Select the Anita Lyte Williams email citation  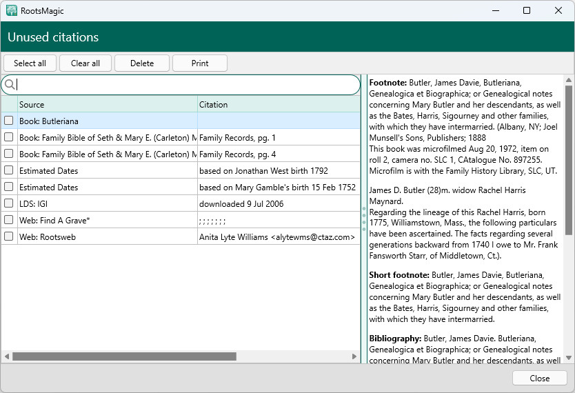tap(279, 236)
